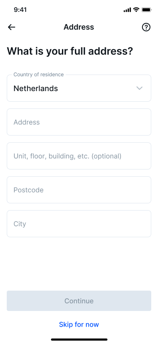Tap the cellular signal icon

pos(127,10)
